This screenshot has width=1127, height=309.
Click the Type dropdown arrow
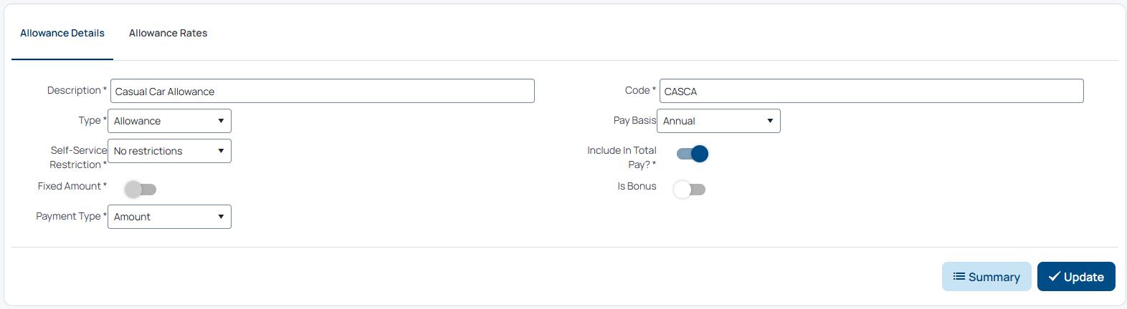[221, 121]
